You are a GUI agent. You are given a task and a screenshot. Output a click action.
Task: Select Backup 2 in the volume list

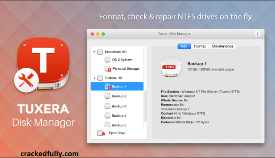117,96
